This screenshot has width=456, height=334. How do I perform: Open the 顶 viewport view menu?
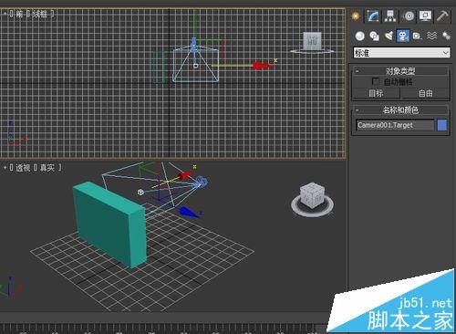click(19, 14)
